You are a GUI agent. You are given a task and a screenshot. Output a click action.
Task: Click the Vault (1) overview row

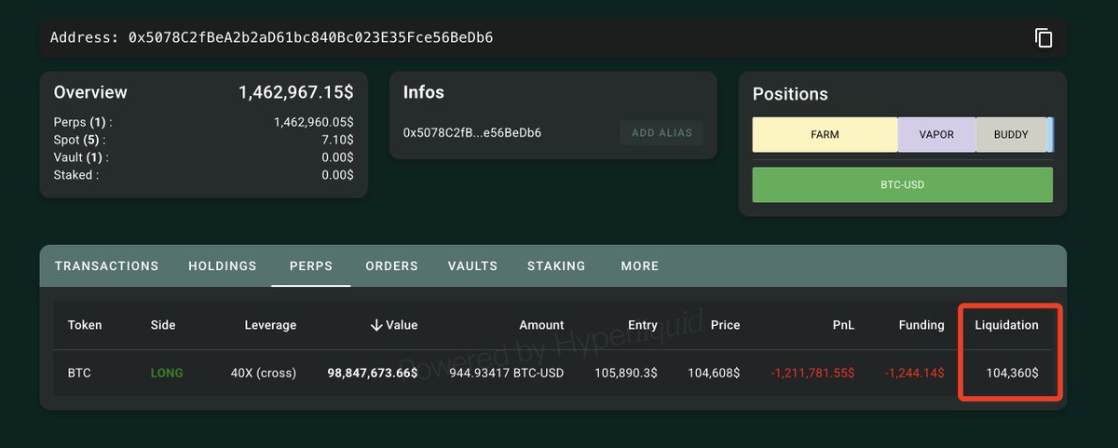pyautogui.click(x=203, y=157)
